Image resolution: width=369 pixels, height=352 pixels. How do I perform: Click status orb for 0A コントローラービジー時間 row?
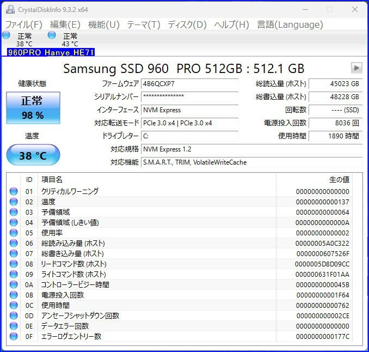click(x=14, y=284)
